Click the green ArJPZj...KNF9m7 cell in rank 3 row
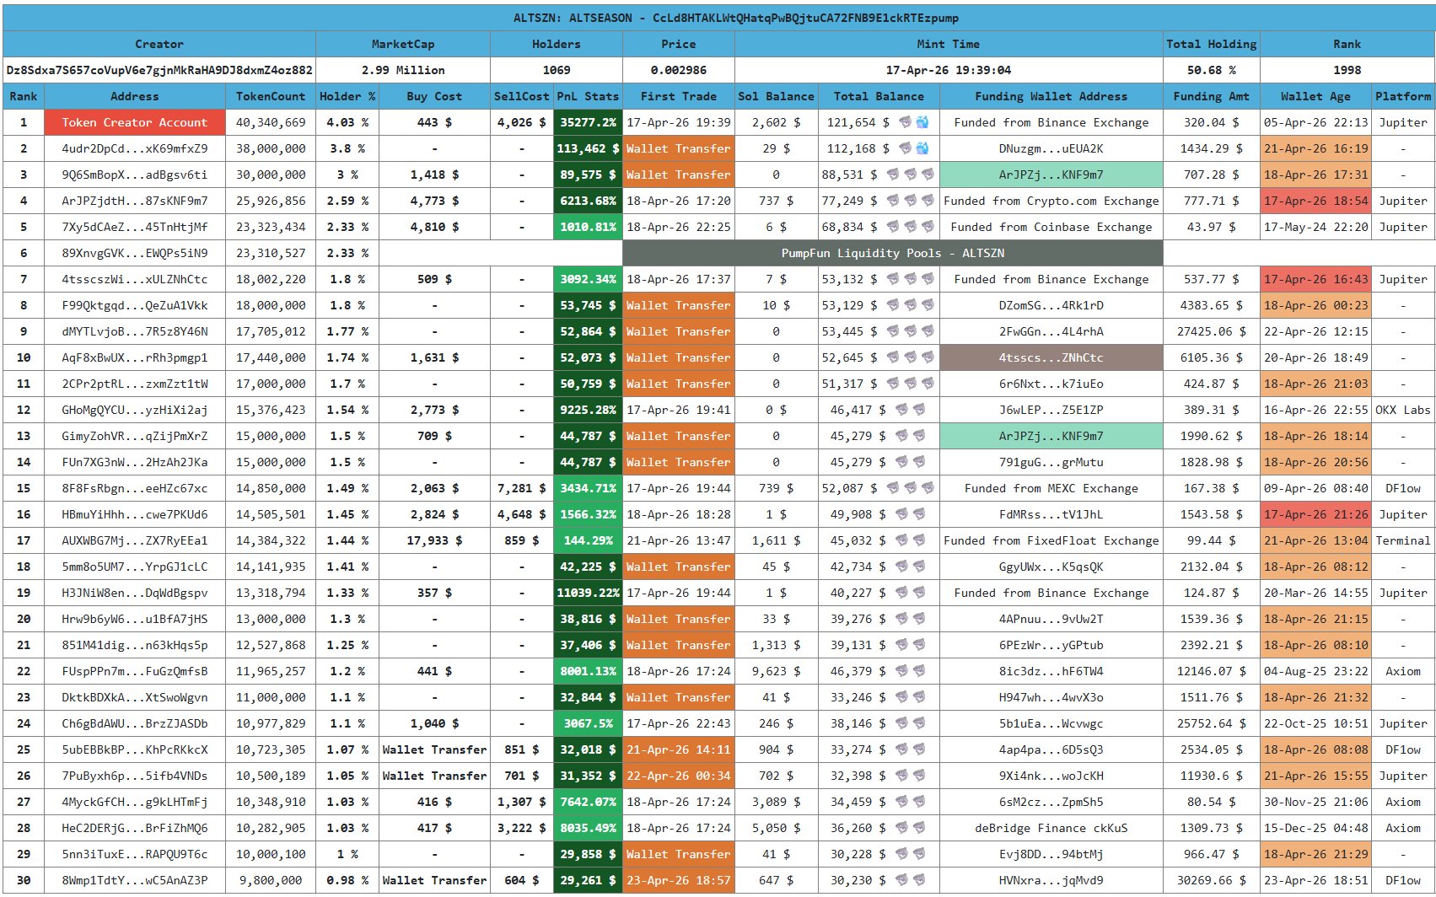The height and width of the screenshot is (897, 1436). pos(1051,175)
